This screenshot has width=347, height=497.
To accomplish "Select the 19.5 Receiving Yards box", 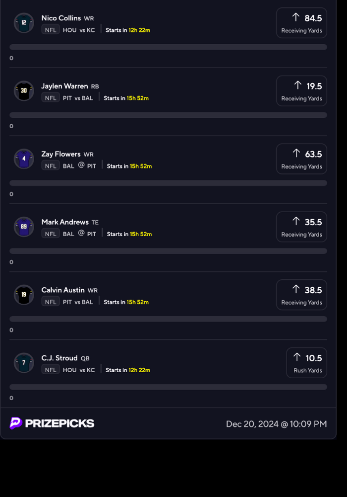I will pyautogui.click(x=301, y=91).
